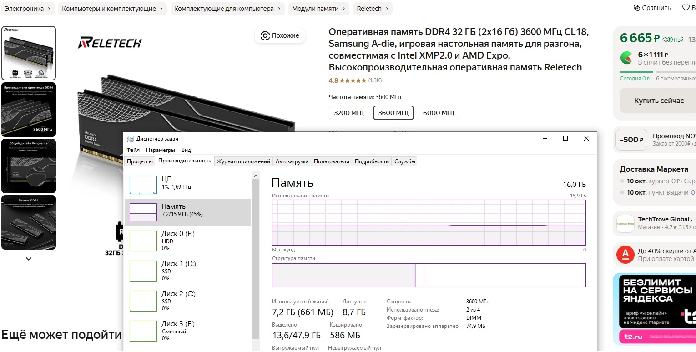Click the Reletech logo on product image
This screenshot has height=352, width=696.
110,43
